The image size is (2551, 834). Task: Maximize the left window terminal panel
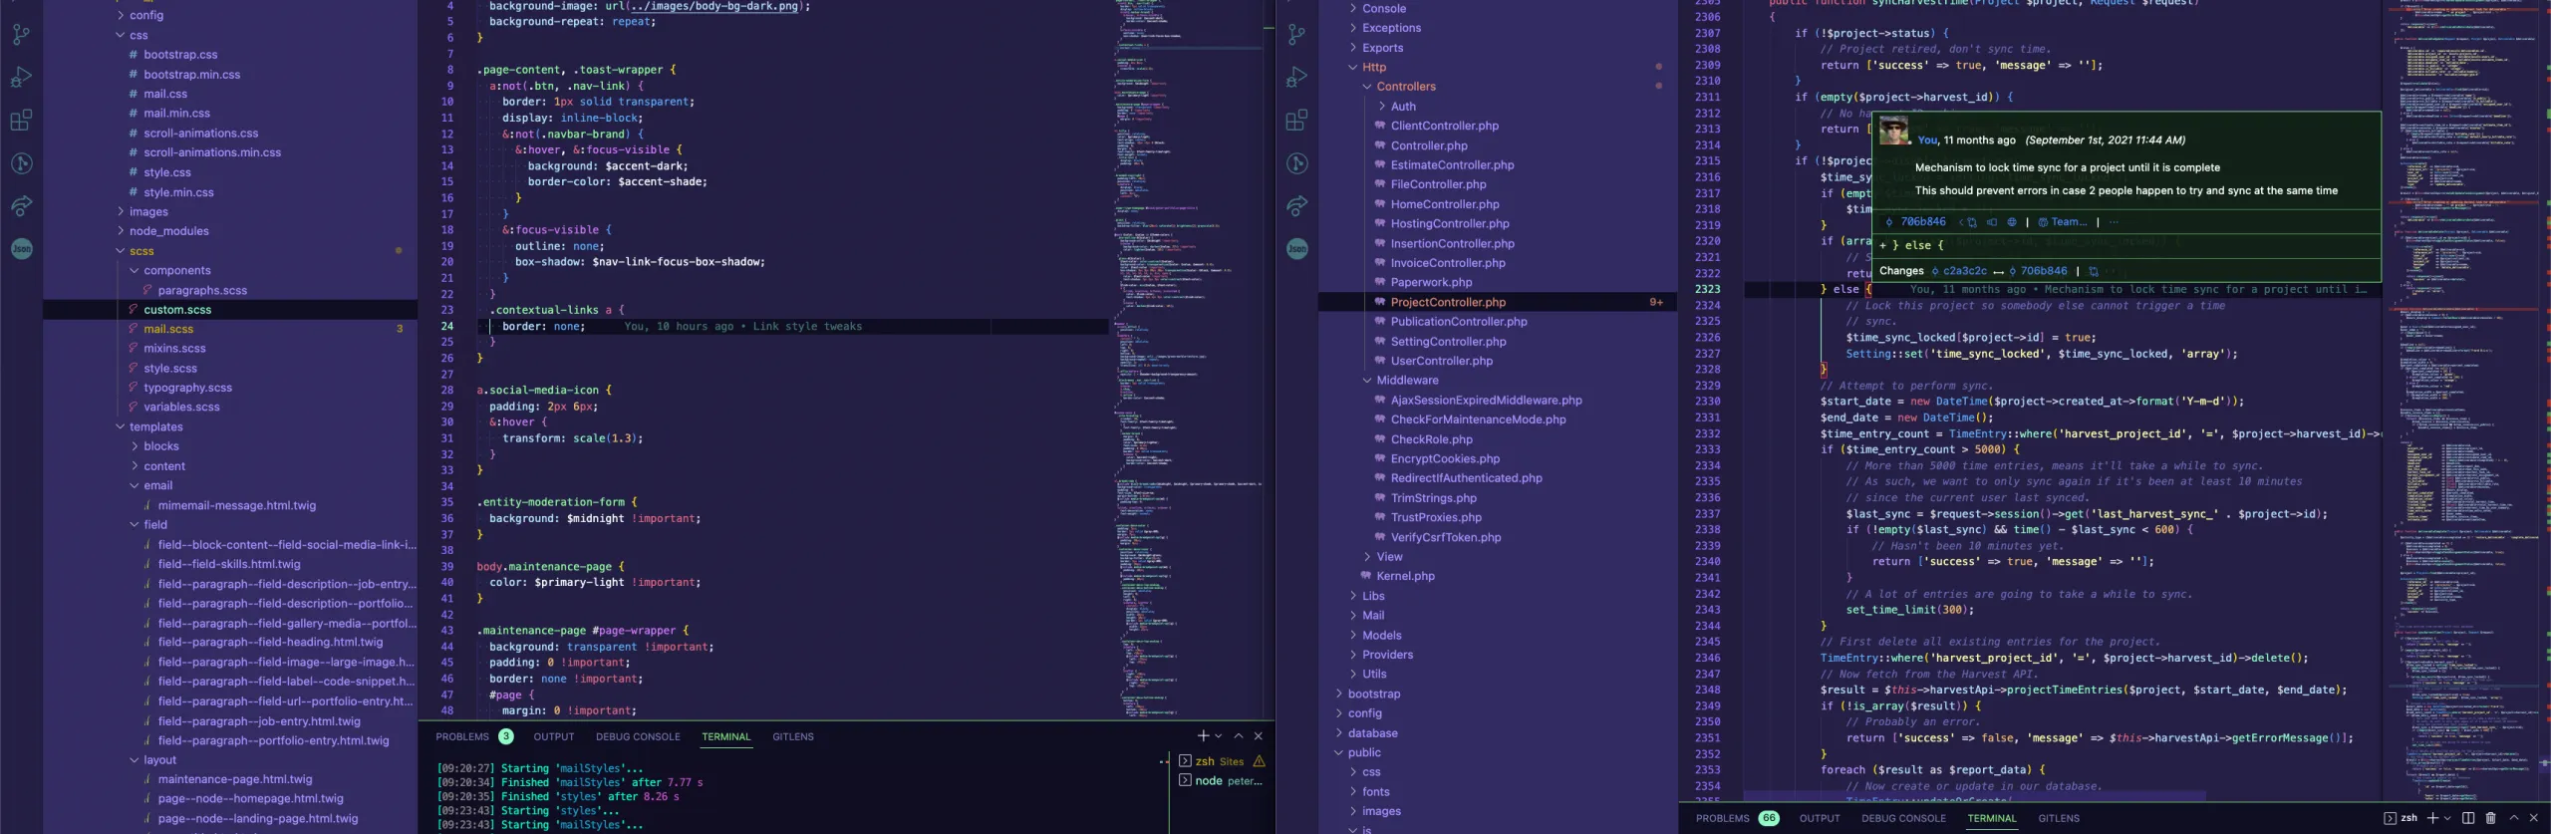click(x=1239, y=736)
